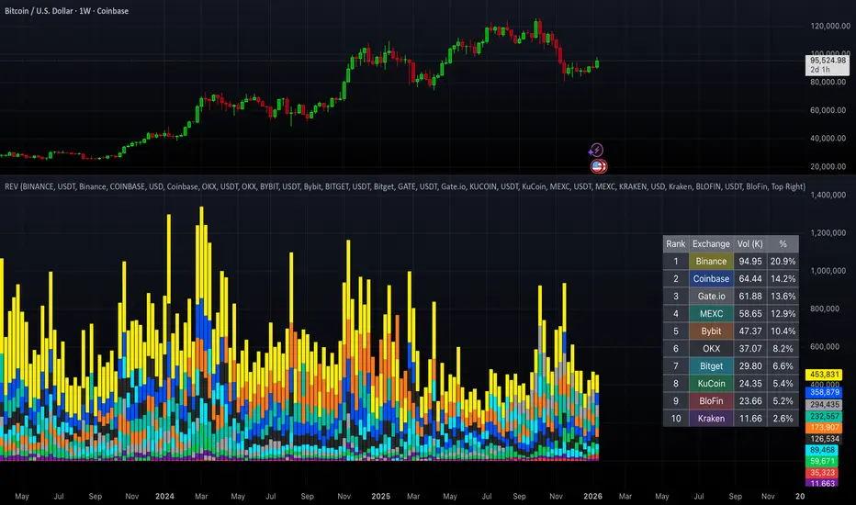Click the Binance cell in the ranking table

(711, 262)
